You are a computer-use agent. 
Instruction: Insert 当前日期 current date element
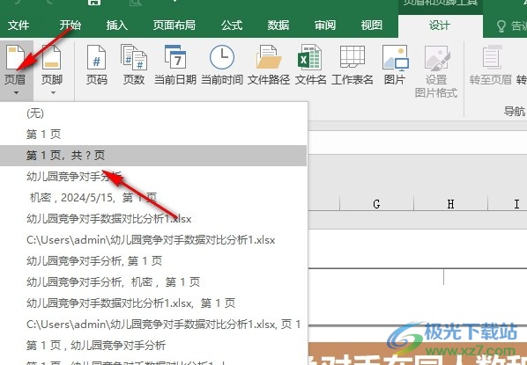(x=175, y=65)
